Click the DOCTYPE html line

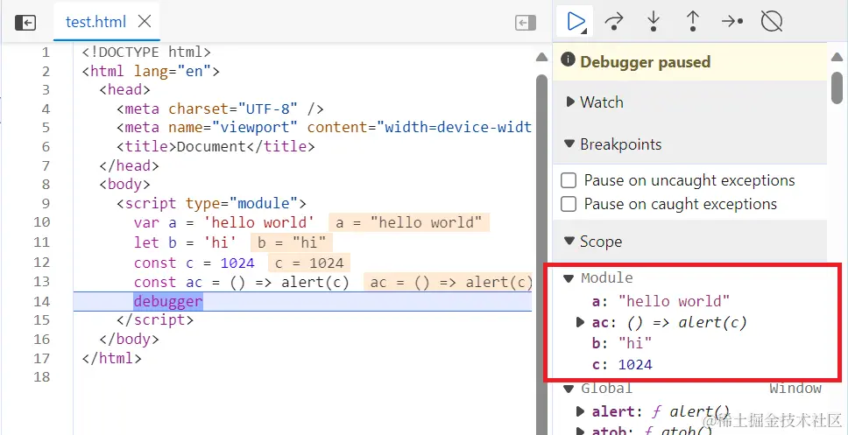point(146,53)
